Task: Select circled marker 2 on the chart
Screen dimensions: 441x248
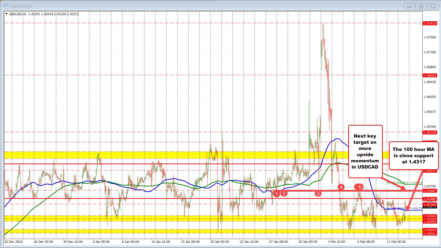Action: [x=284, y=193]
